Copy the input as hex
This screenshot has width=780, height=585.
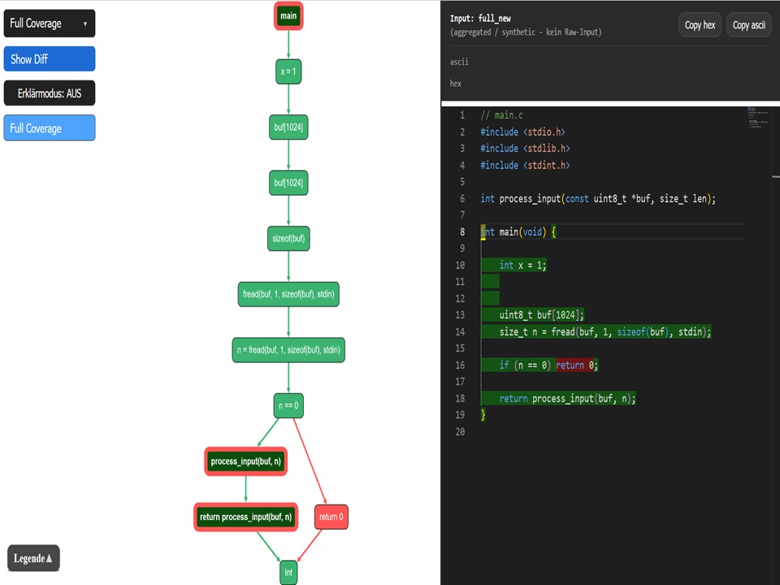[700, 25]
